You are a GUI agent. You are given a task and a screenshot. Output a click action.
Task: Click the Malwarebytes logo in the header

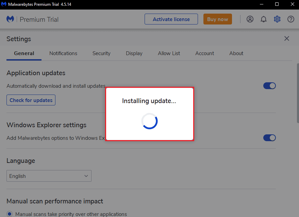point(10,19)
